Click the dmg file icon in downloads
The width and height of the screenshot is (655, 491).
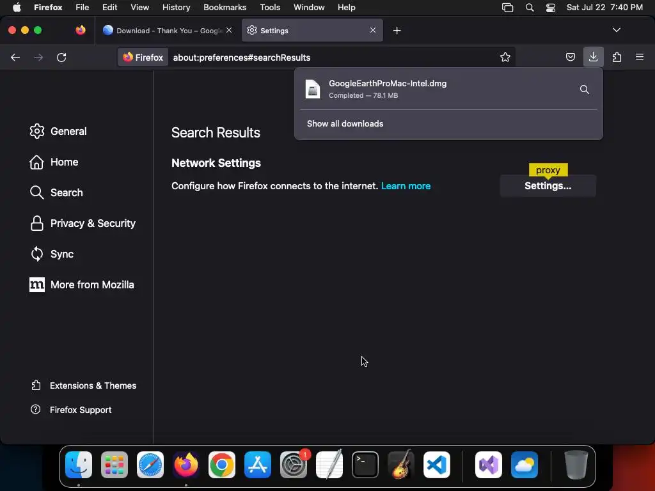[312, 89]
